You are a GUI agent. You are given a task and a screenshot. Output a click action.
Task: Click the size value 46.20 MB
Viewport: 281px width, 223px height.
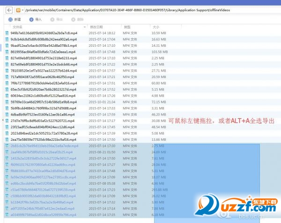coord(159,115)
